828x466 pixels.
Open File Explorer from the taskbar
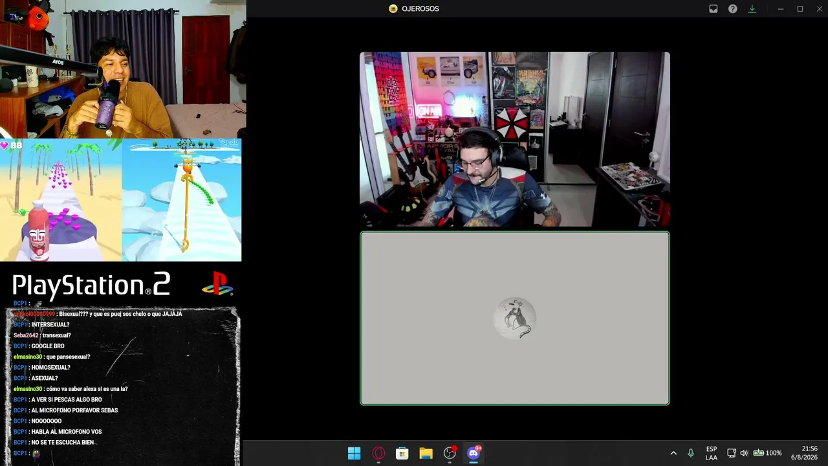tap(426, 453)
